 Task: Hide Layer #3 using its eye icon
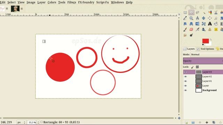coord(185,72)
